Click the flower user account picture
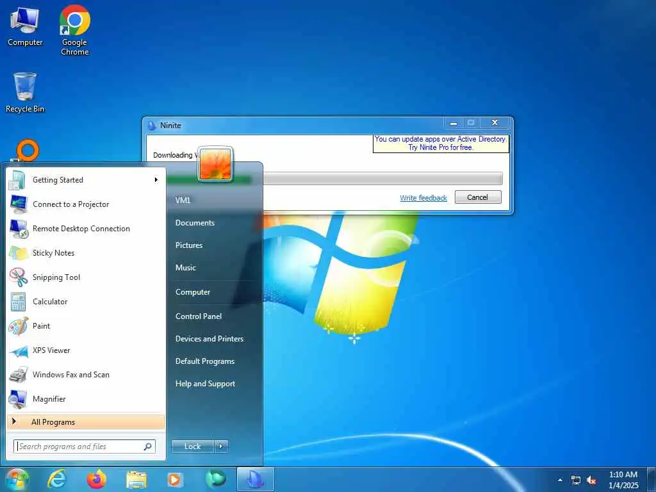The height and width of the screenshot is (492, 656). tap(215, 164)
